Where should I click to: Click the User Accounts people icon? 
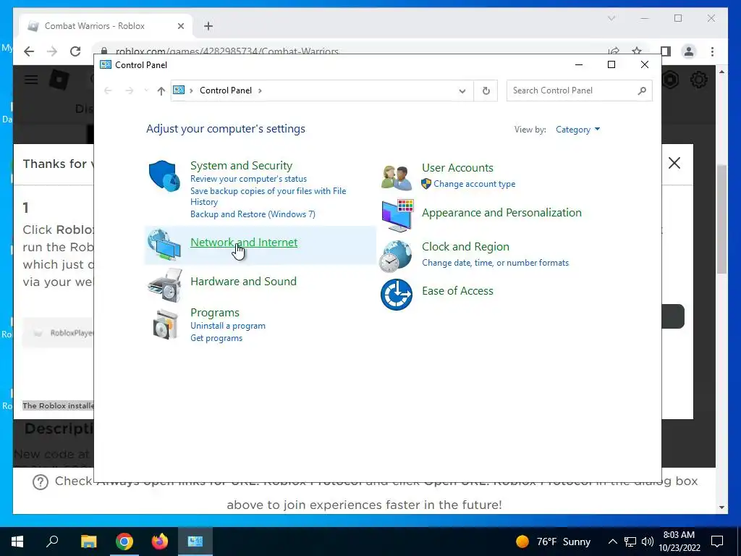point(397,178)
